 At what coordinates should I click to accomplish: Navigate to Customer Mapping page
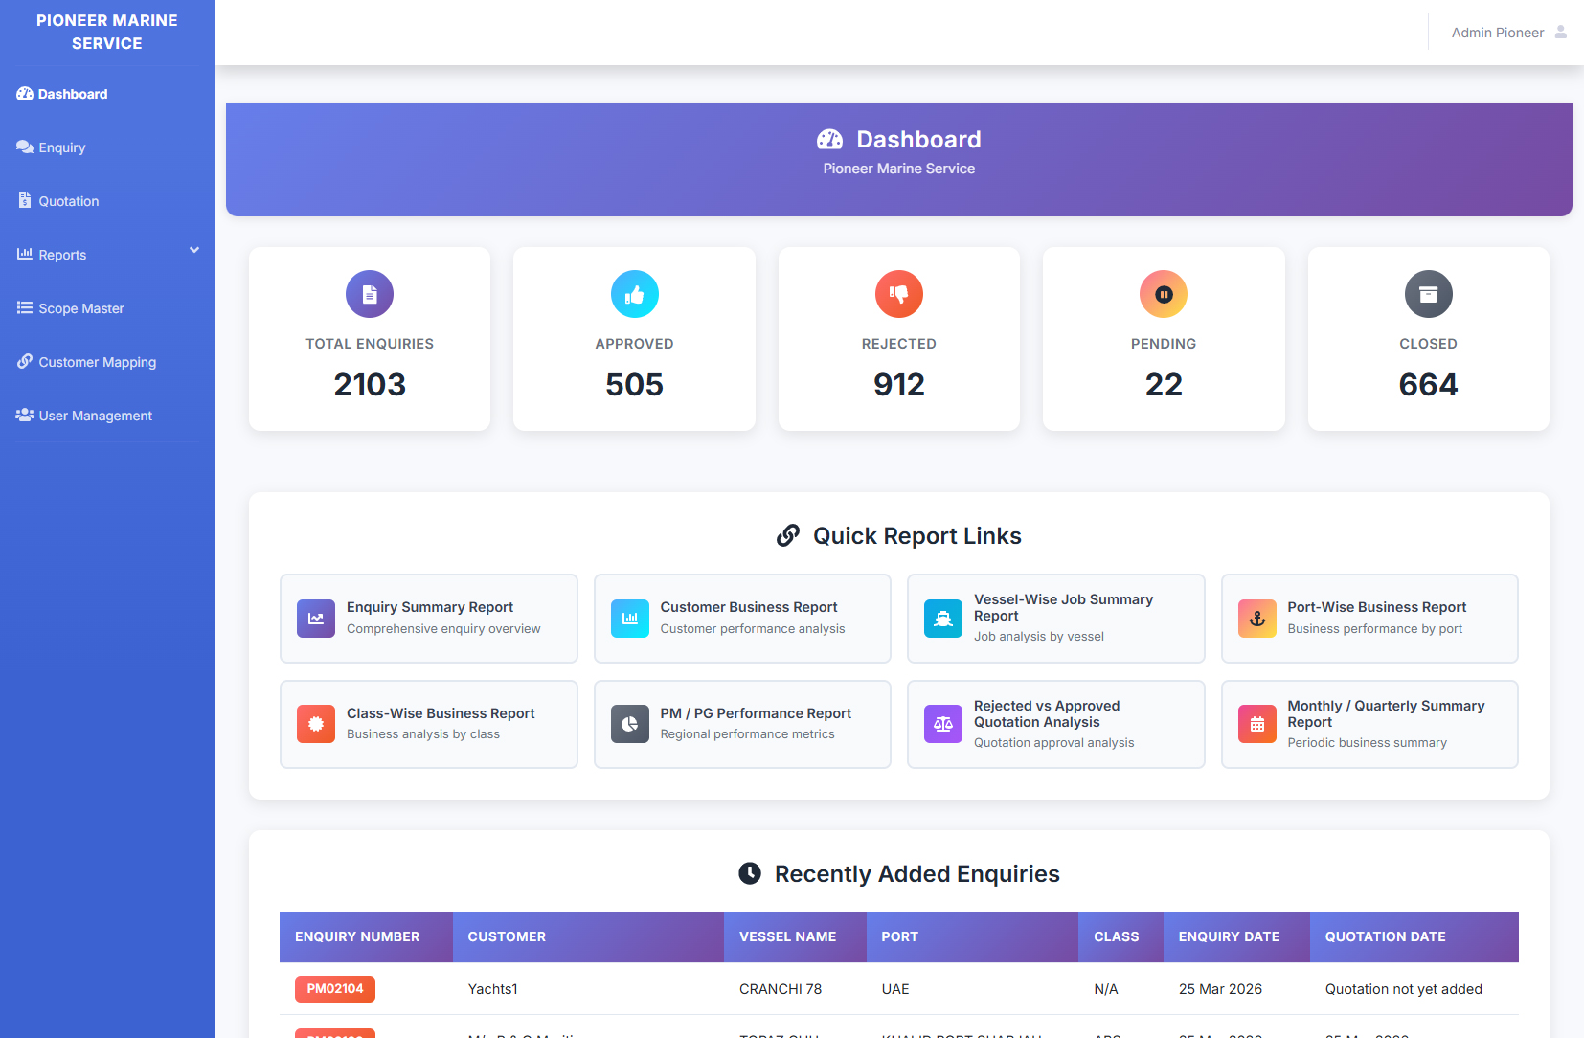(97, 362)
